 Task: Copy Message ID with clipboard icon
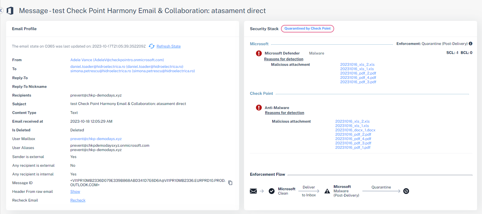tap(230, 183)
